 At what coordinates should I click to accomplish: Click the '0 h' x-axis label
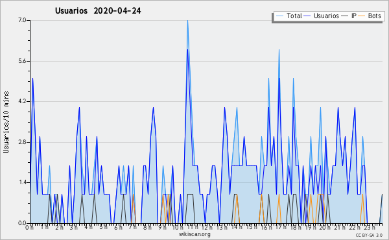(30, 228)
